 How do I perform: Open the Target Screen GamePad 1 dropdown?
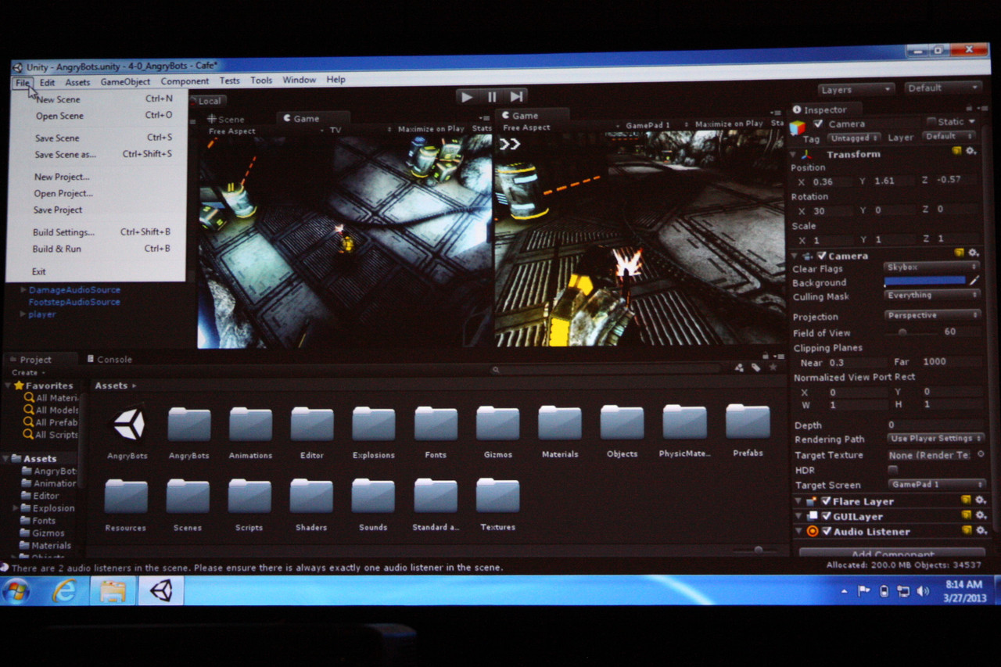tap(935, 485)
